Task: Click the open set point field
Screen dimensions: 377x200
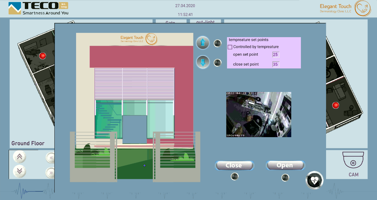Action: coord(276,54)
